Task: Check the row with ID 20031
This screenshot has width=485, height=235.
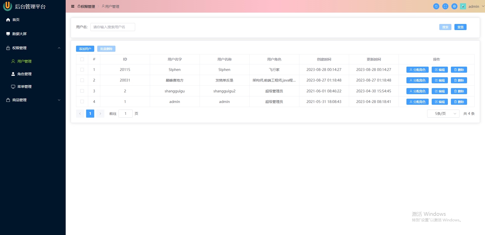Action: (82, 80)
